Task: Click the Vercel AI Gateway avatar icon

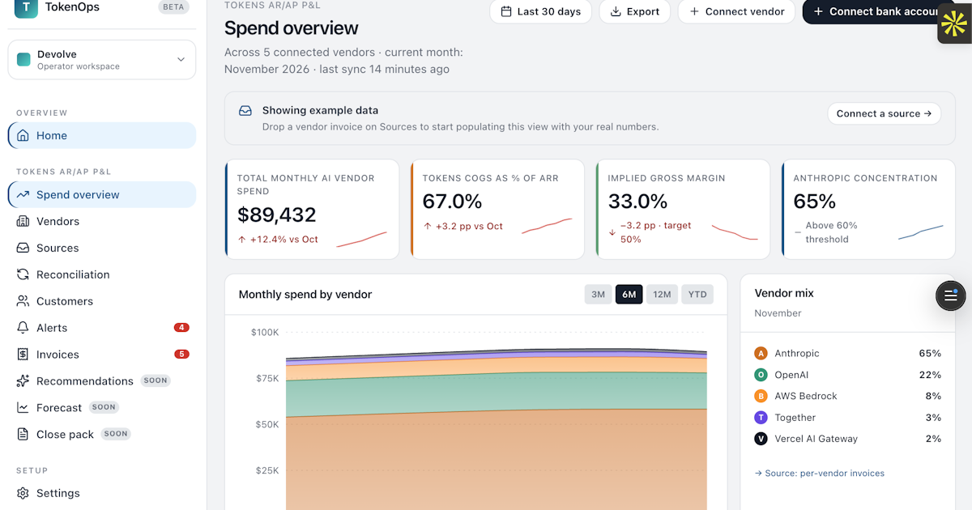Action: [761, 439]
